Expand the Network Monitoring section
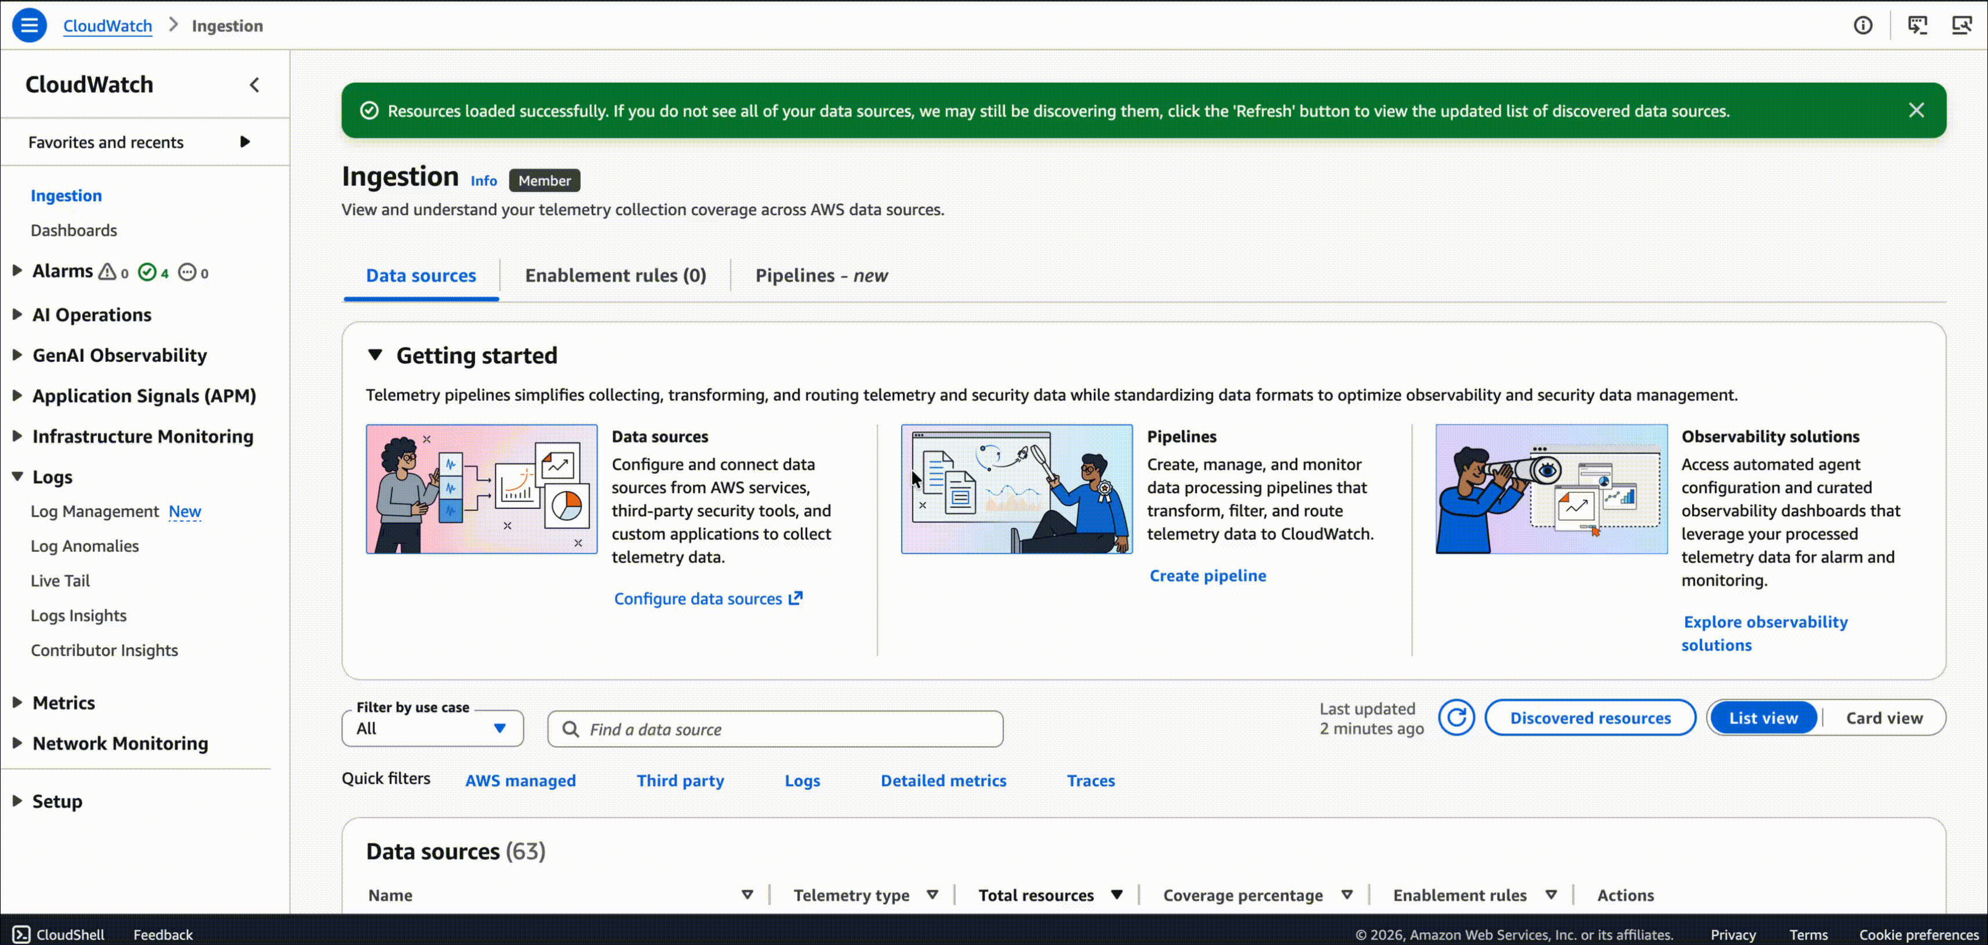The width and height of the screenshot is (1988, 945). coord(17,743)
